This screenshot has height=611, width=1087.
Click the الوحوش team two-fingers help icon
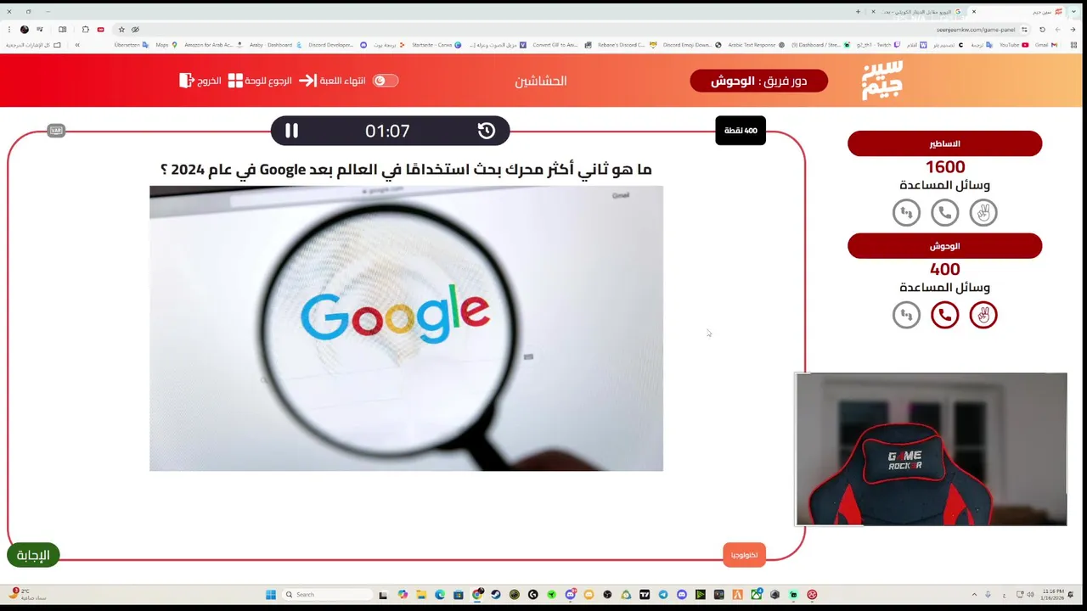(983, 315)
